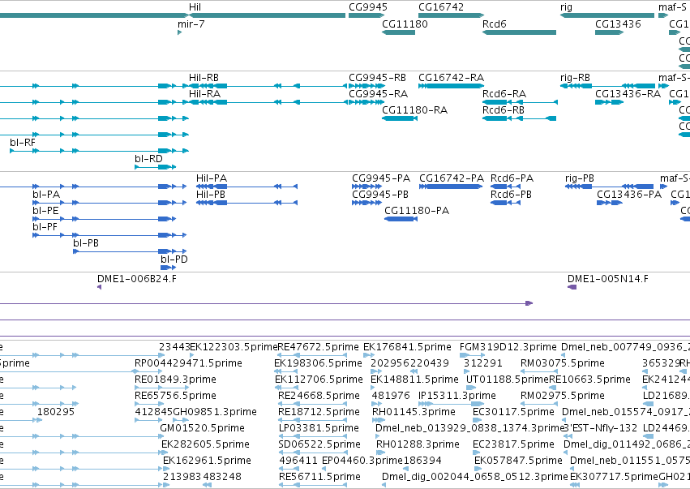The image size is (690, 489).
Task: Click the GM01520.5prime EST label
Action: (203, 428)
